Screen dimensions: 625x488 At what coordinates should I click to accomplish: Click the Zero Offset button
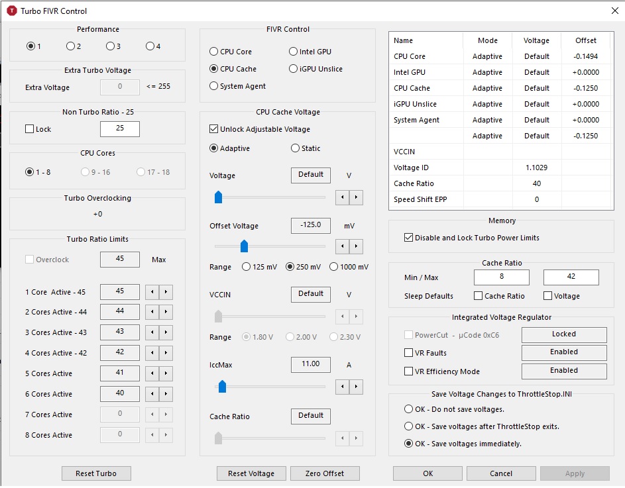325,473
